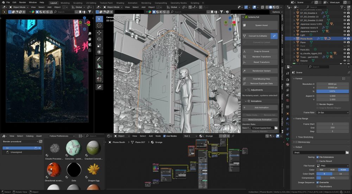Open the outliner filter funnel icon
Viewport: 352px width, 194px height.
pos(342,7)
